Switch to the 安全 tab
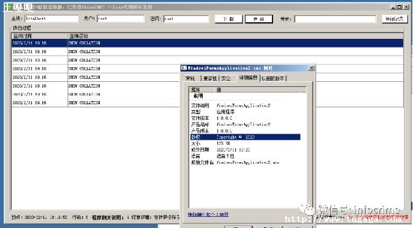 point(226,78)
